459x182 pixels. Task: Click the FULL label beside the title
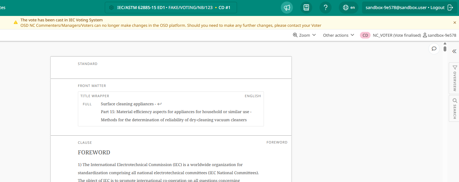pyautogui.click(x=87, y=104)
